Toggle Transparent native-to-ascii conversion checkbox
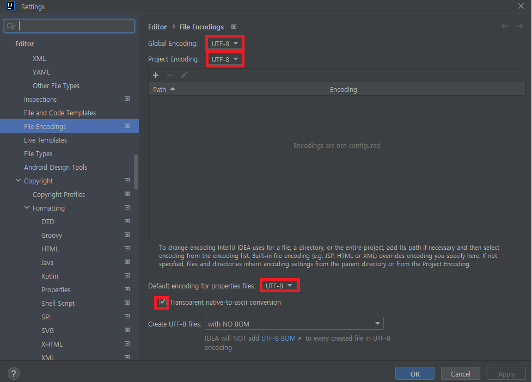 (162, 301)
